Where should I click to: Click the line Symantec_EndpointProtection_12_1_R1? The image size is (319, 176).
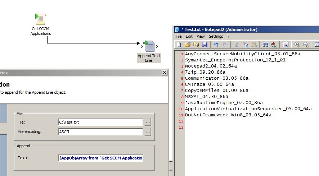[x=235, y=60]
